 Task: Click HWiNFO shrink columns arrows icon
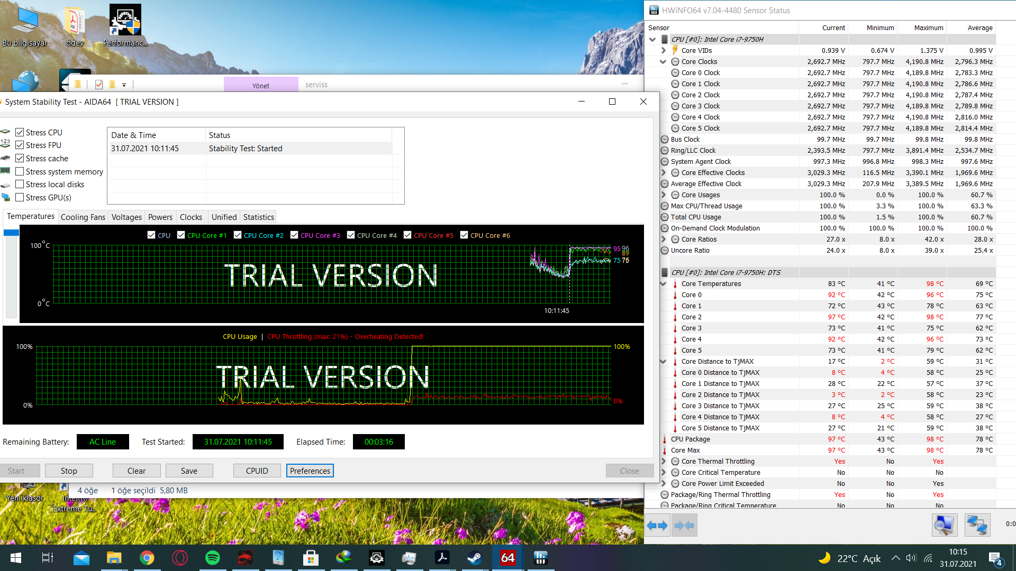[684, 526]
